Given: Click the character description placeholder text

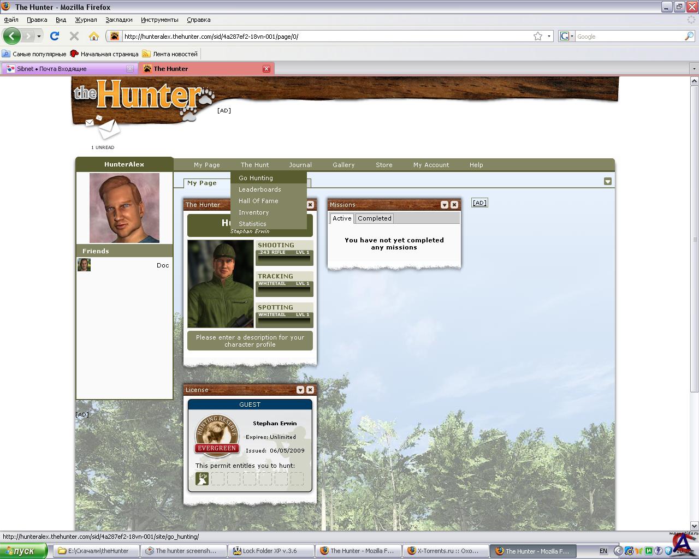Looking at the screenshot, I should 250,341.
